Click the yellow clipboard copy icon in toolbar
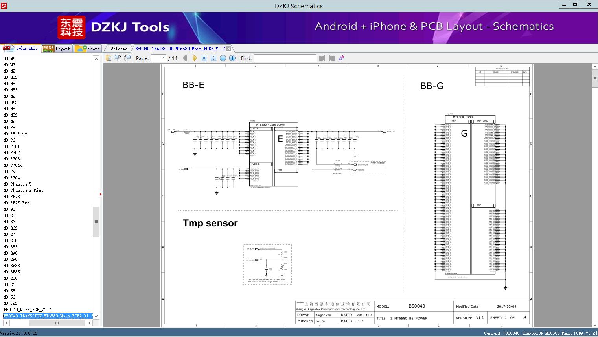This screenshot has width=598, height=337. click(x=108, y=58)
